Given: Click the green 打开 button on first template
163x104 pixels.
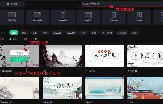Looking at the screenshot, I should [x=20, y=60].
